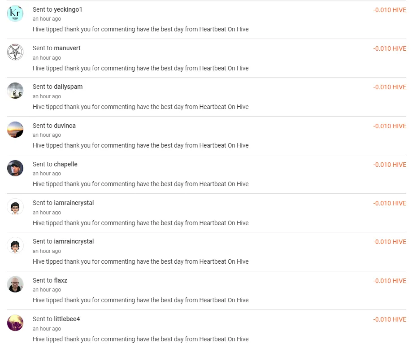Screen dimensions: 412x344
Task: Select the memo under Sent to littlebee4
Action: pyautogui.click(x=140, y=339)
